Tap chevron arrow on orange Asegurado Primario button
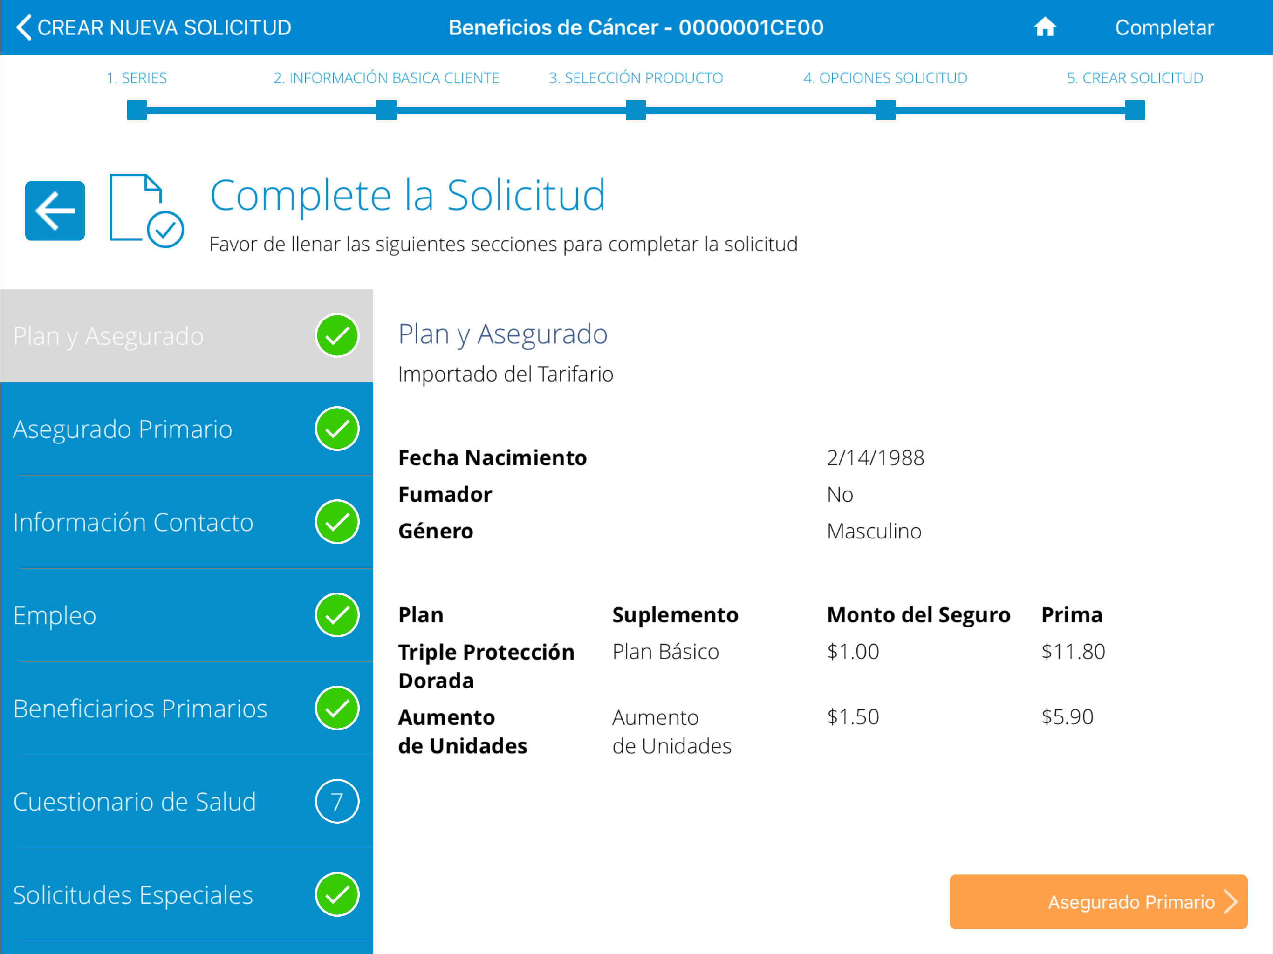The width and height of the screenshot is (1273, 954). pos(1231,902)
